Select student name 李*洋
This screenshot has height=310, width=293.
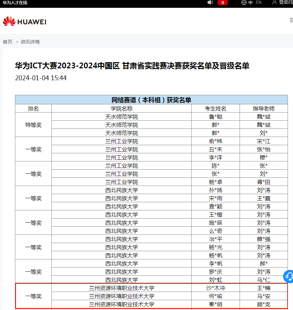coord(215,157)
